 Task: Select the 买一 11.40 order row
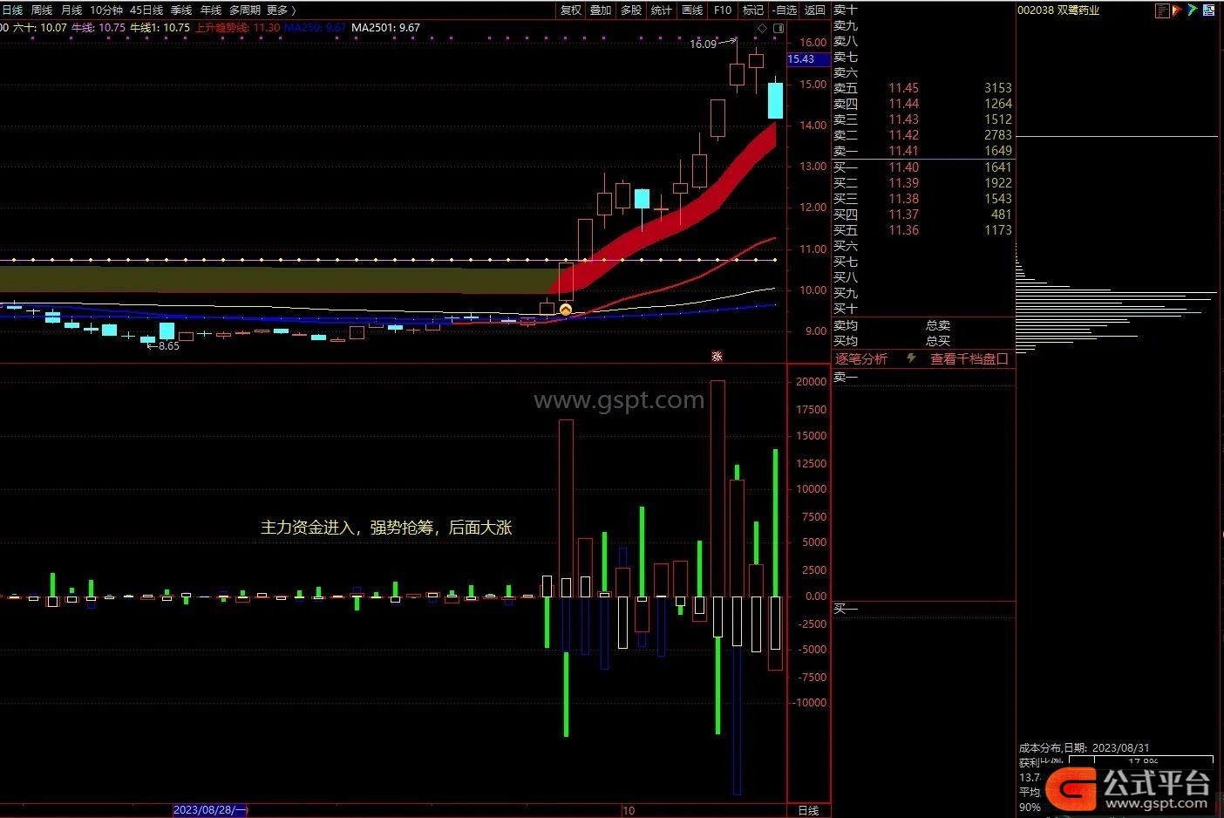pos(923,167)
